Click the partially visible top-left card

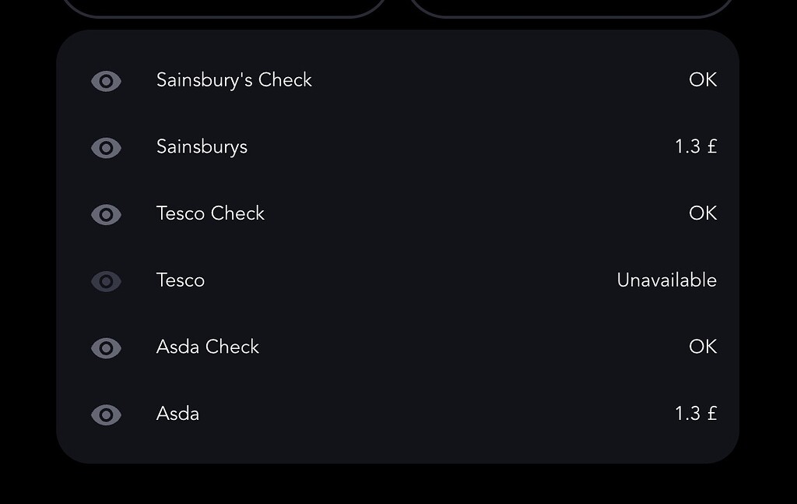224,7
